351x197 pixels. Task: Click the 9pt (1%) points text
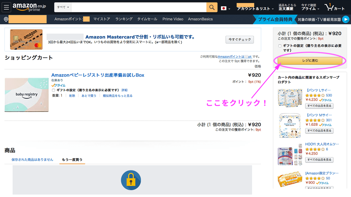[254, 82]
